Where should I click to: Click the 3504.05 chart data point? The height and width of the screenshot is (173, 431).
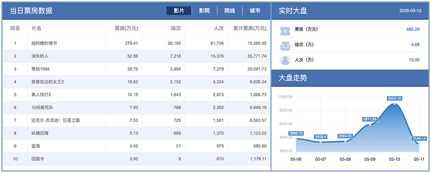(345, 142)
